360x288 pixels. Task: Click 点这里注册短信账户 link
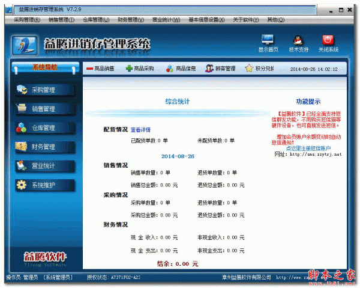308,149
